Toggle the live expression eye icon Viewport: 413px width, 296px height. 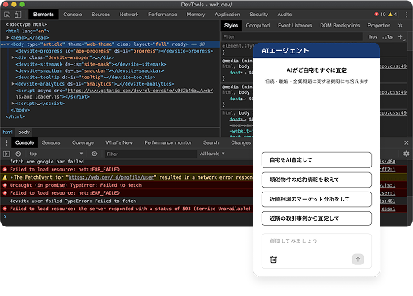94,154
